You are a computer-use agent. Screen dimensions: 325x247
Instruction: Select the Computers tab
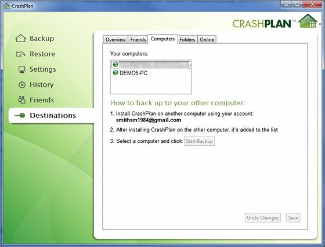pos(162,39)
